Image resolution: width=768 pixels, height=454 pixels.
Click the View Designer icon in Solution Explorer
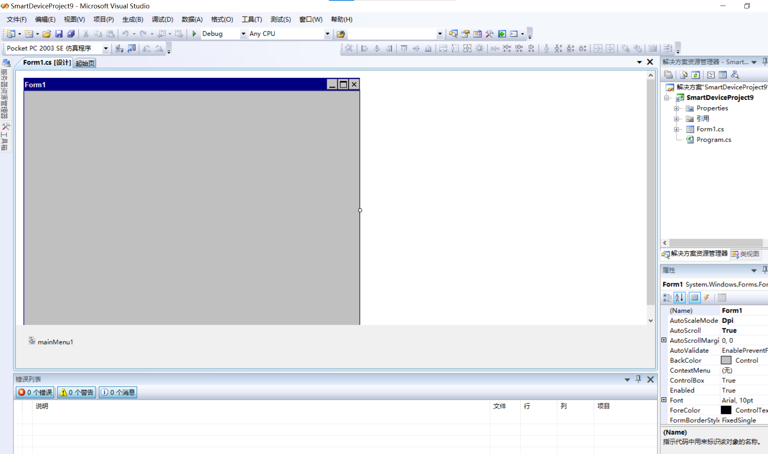(x=723, y=75)
